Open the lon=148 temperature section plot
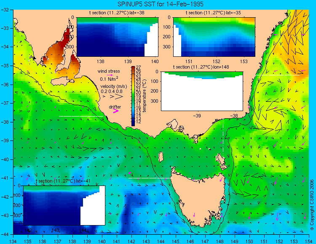Image resolution: width=316 pixels, height=244 pixels. tap(202, 91)
